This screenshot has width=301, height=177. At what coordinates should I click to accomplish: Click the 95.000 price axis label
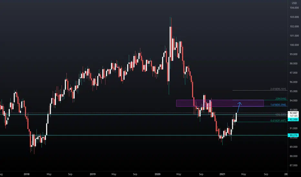tap(294, 91)
